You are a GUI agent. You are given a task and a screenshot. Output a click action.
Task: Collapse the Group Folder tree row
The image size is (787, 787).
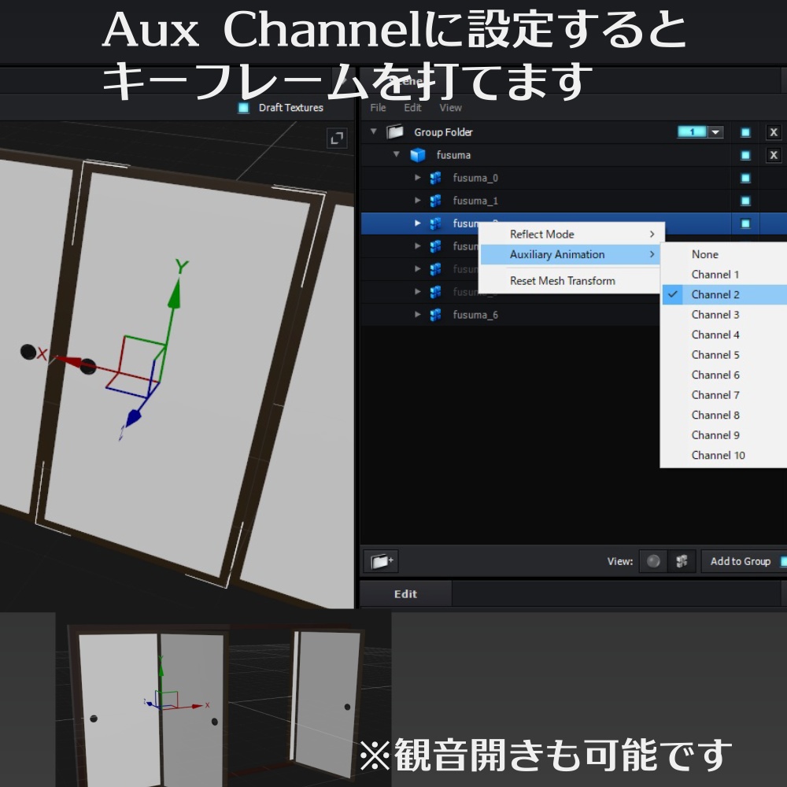point(373,131)
